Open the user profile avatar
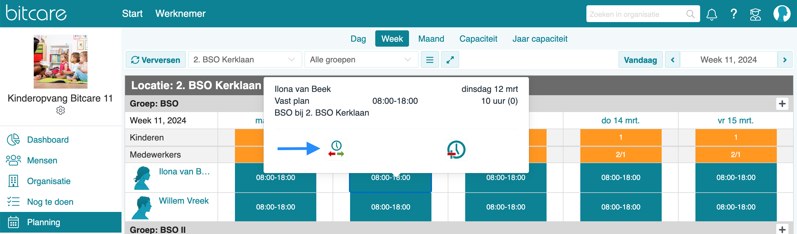Viewport: 797px width, 234px height. coord(782,14)
